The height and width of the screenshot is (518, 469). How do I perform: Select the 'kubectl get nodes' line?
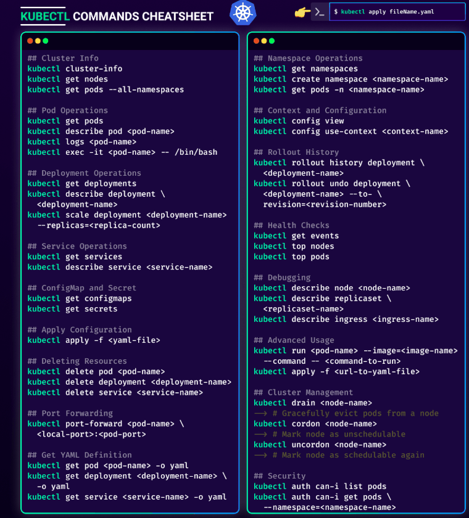point(67,80)
